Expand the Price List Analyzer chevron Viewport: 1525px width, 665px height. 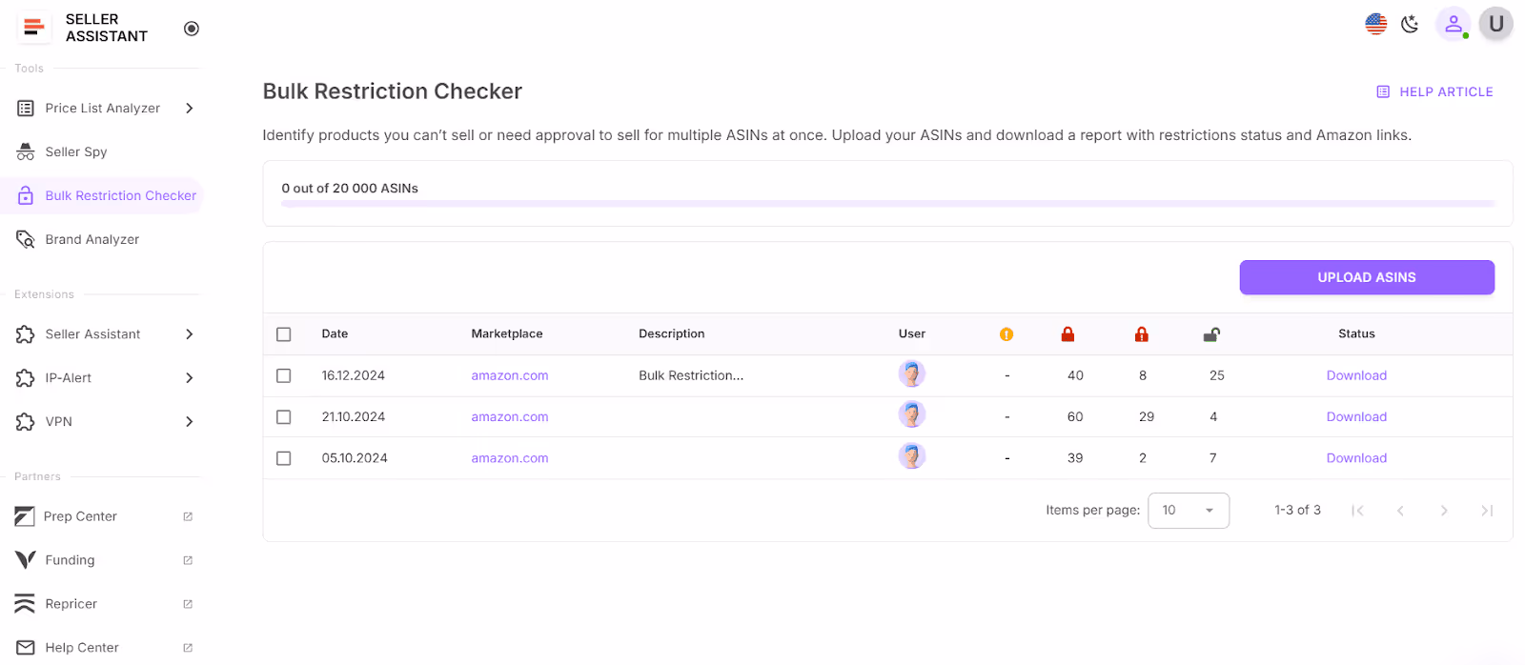tap(190, 109)
